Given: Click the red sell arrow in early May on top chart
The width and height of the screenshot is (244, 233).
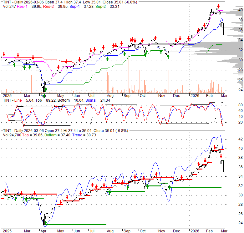Looking at the screenshot, I should click(58, 67).
